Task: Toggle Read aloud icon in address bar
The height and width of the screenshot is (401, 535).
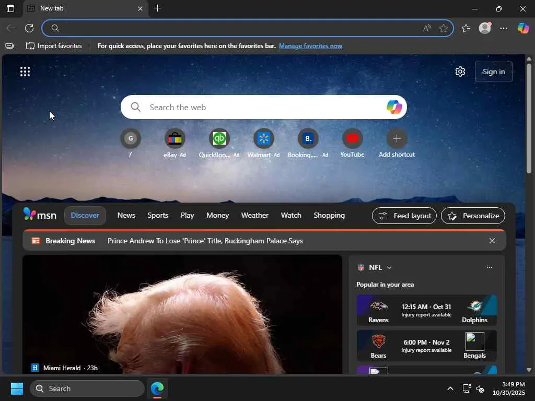Action: coord(426,28)
